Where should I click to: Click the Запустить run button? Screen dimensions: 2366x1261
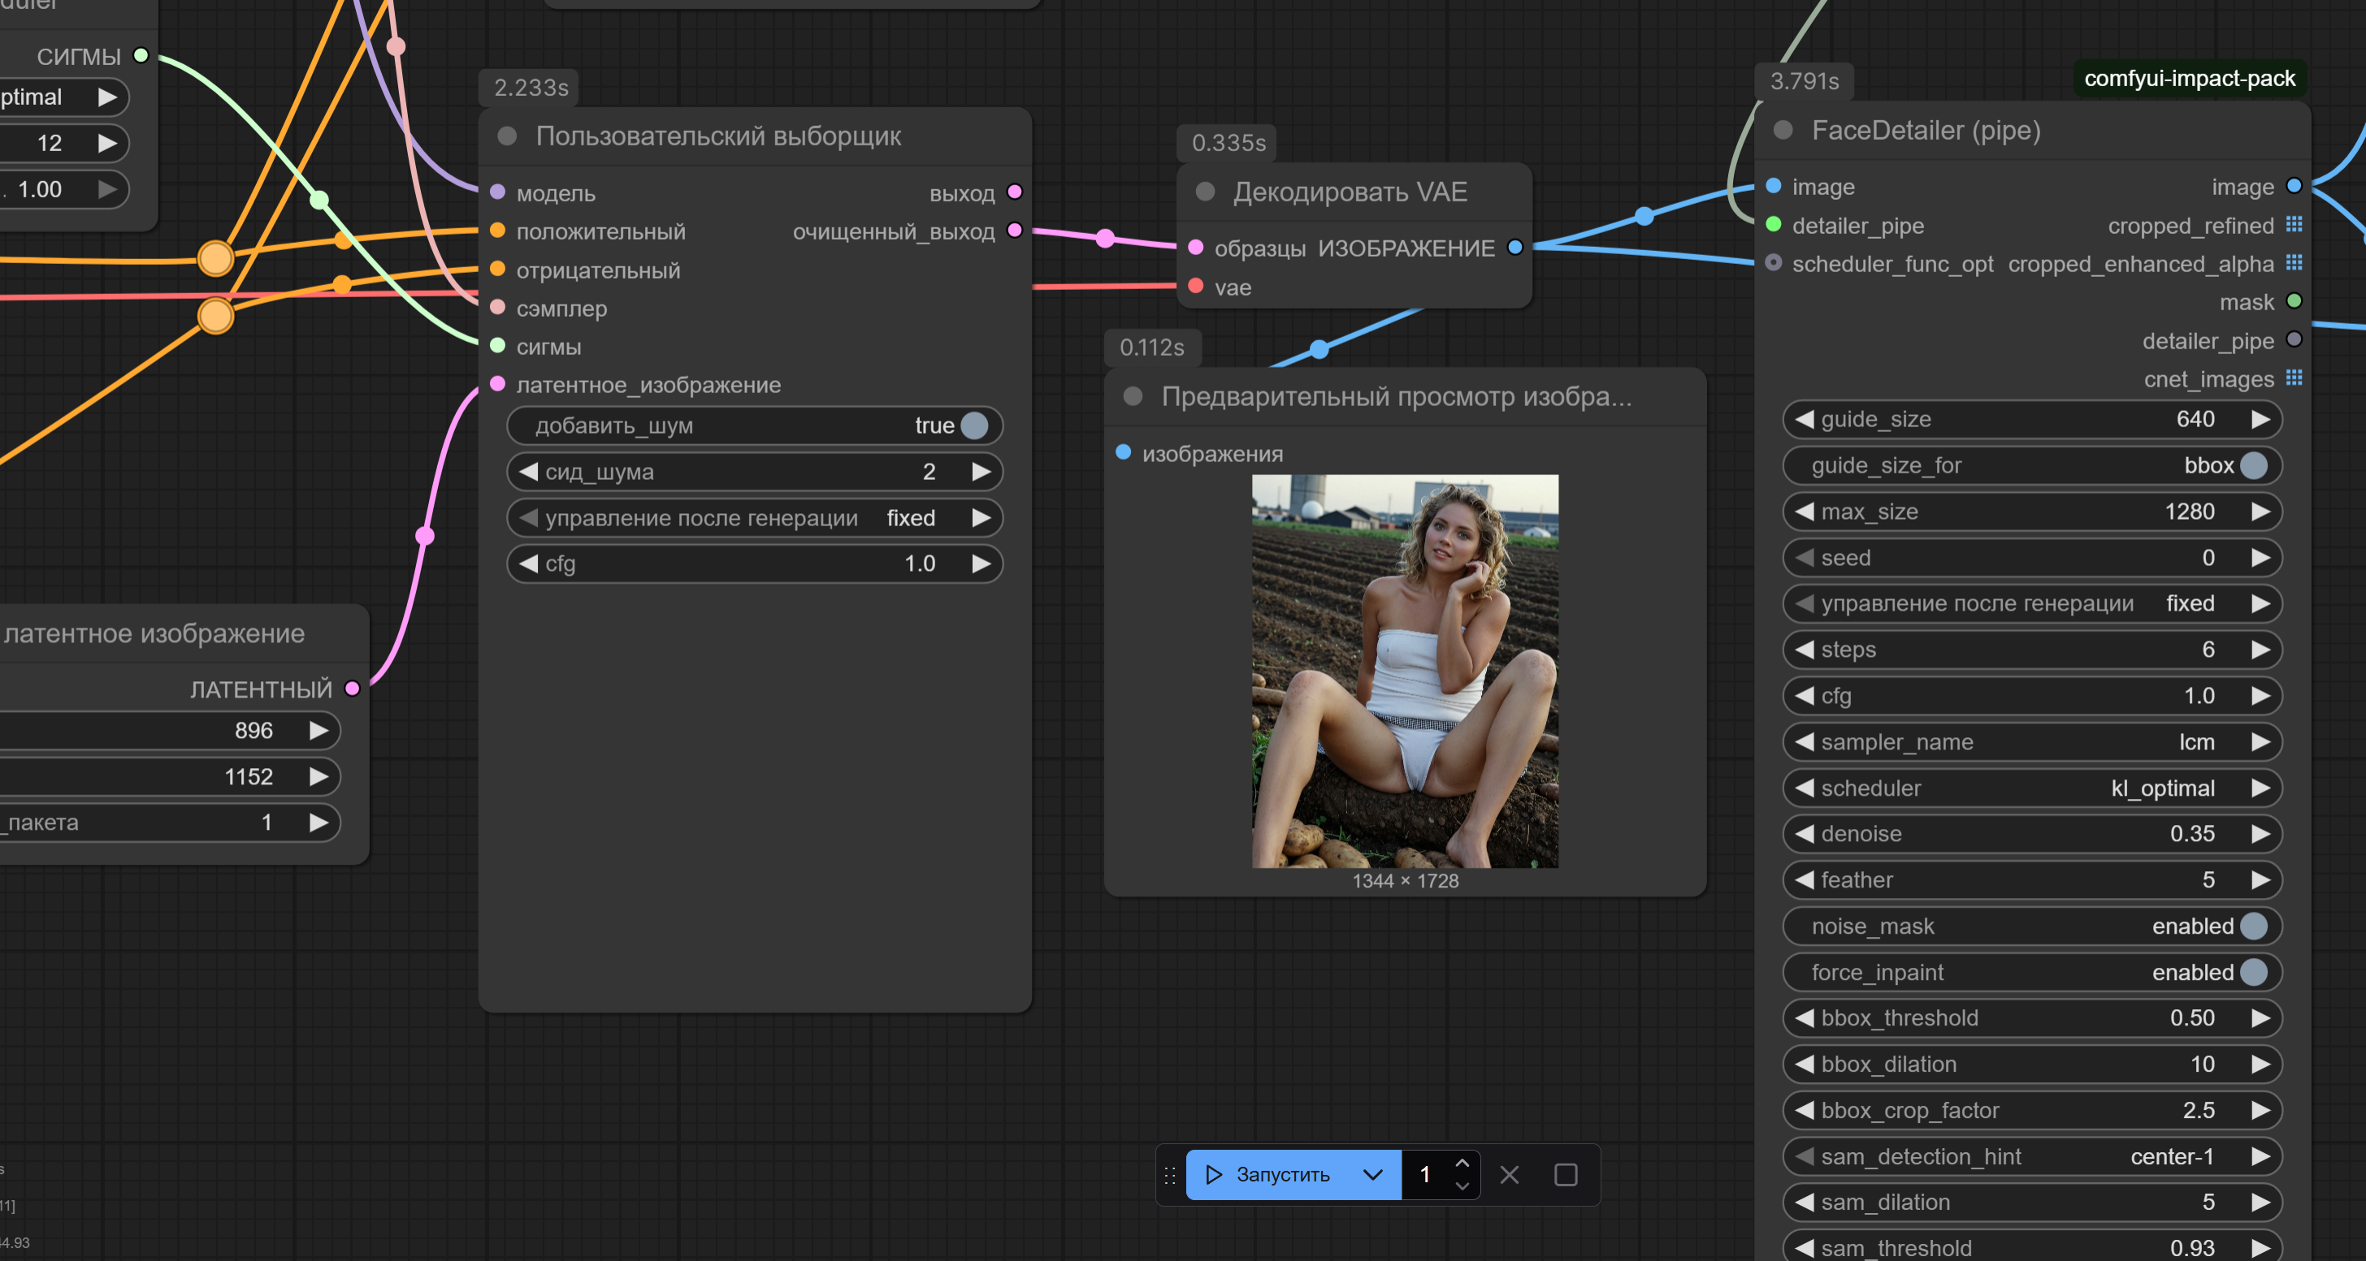[x=1272, y=1175]
